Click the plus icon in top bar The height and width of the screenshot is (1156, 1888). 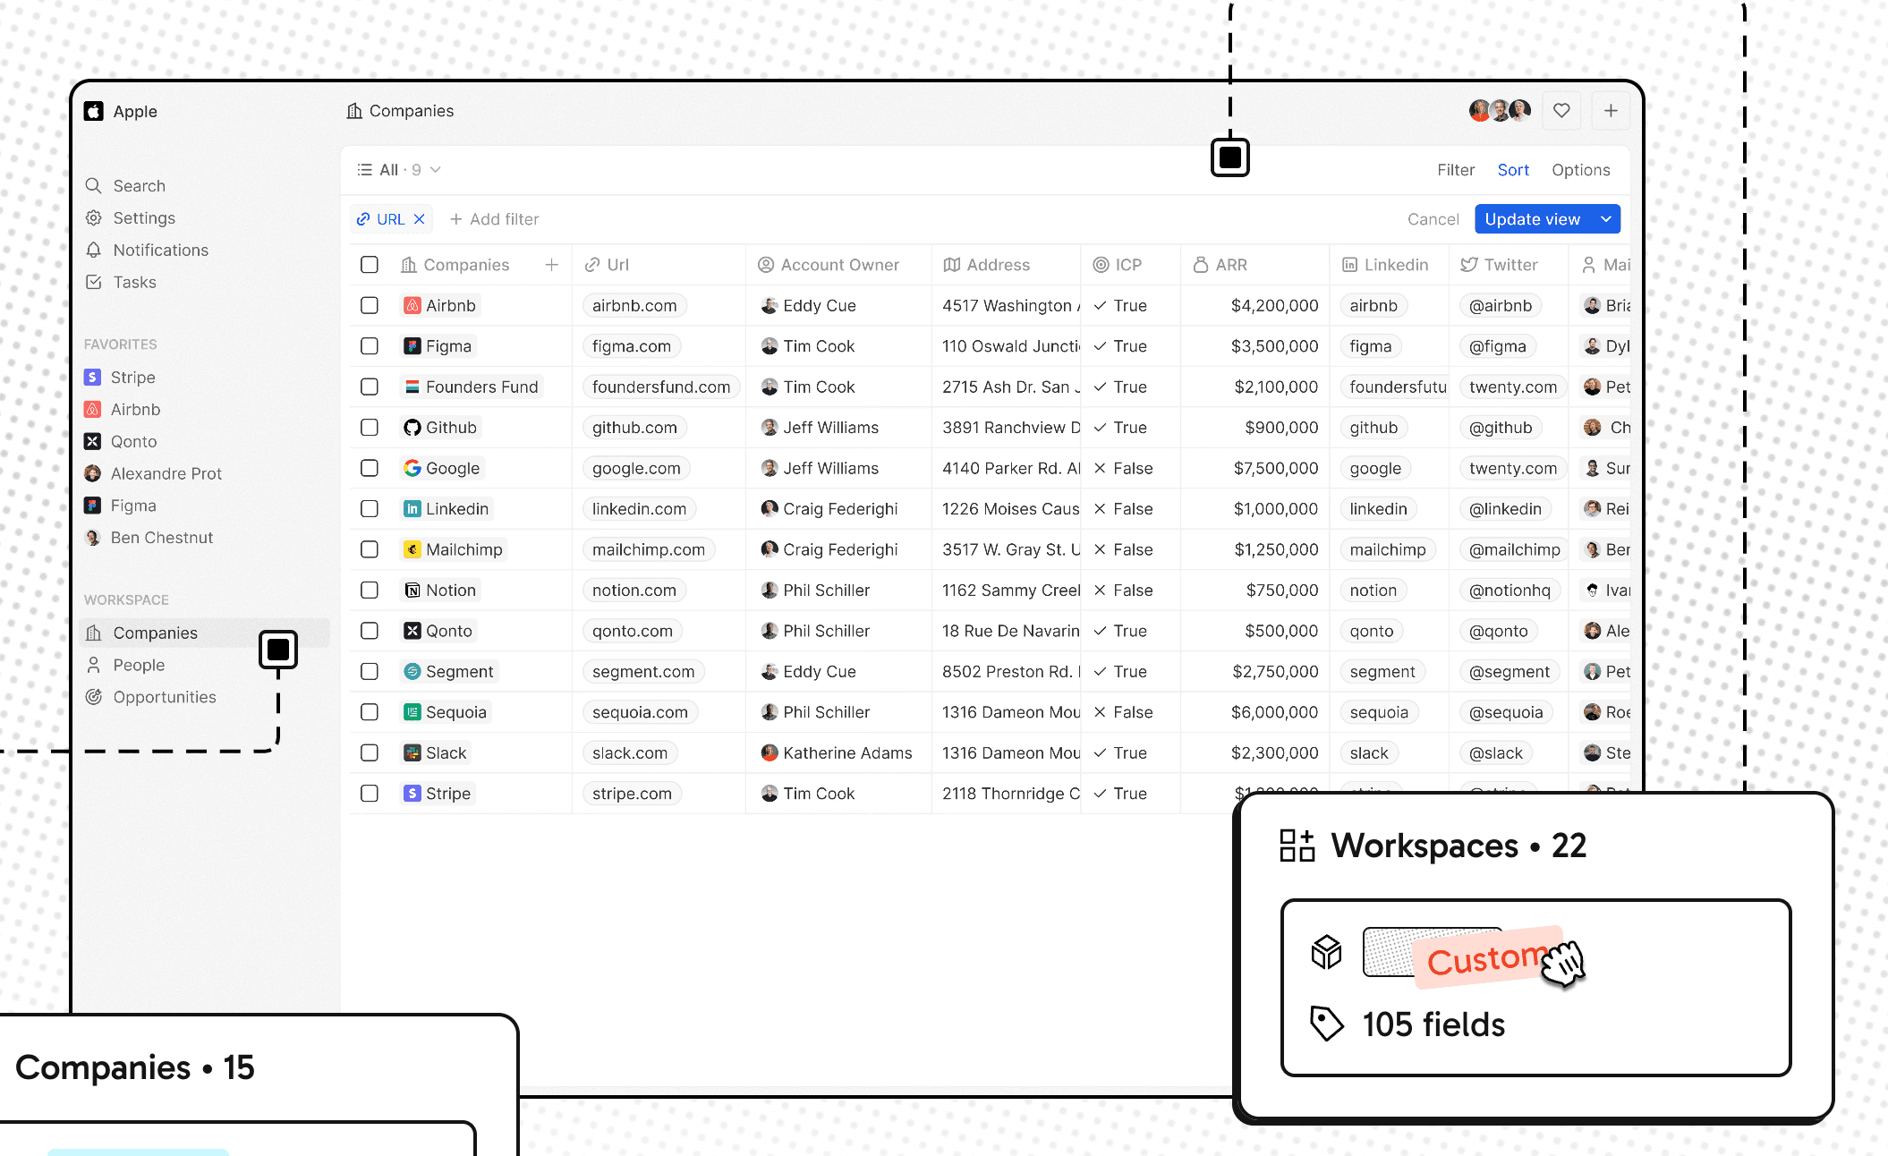(x=1611, y=111)
